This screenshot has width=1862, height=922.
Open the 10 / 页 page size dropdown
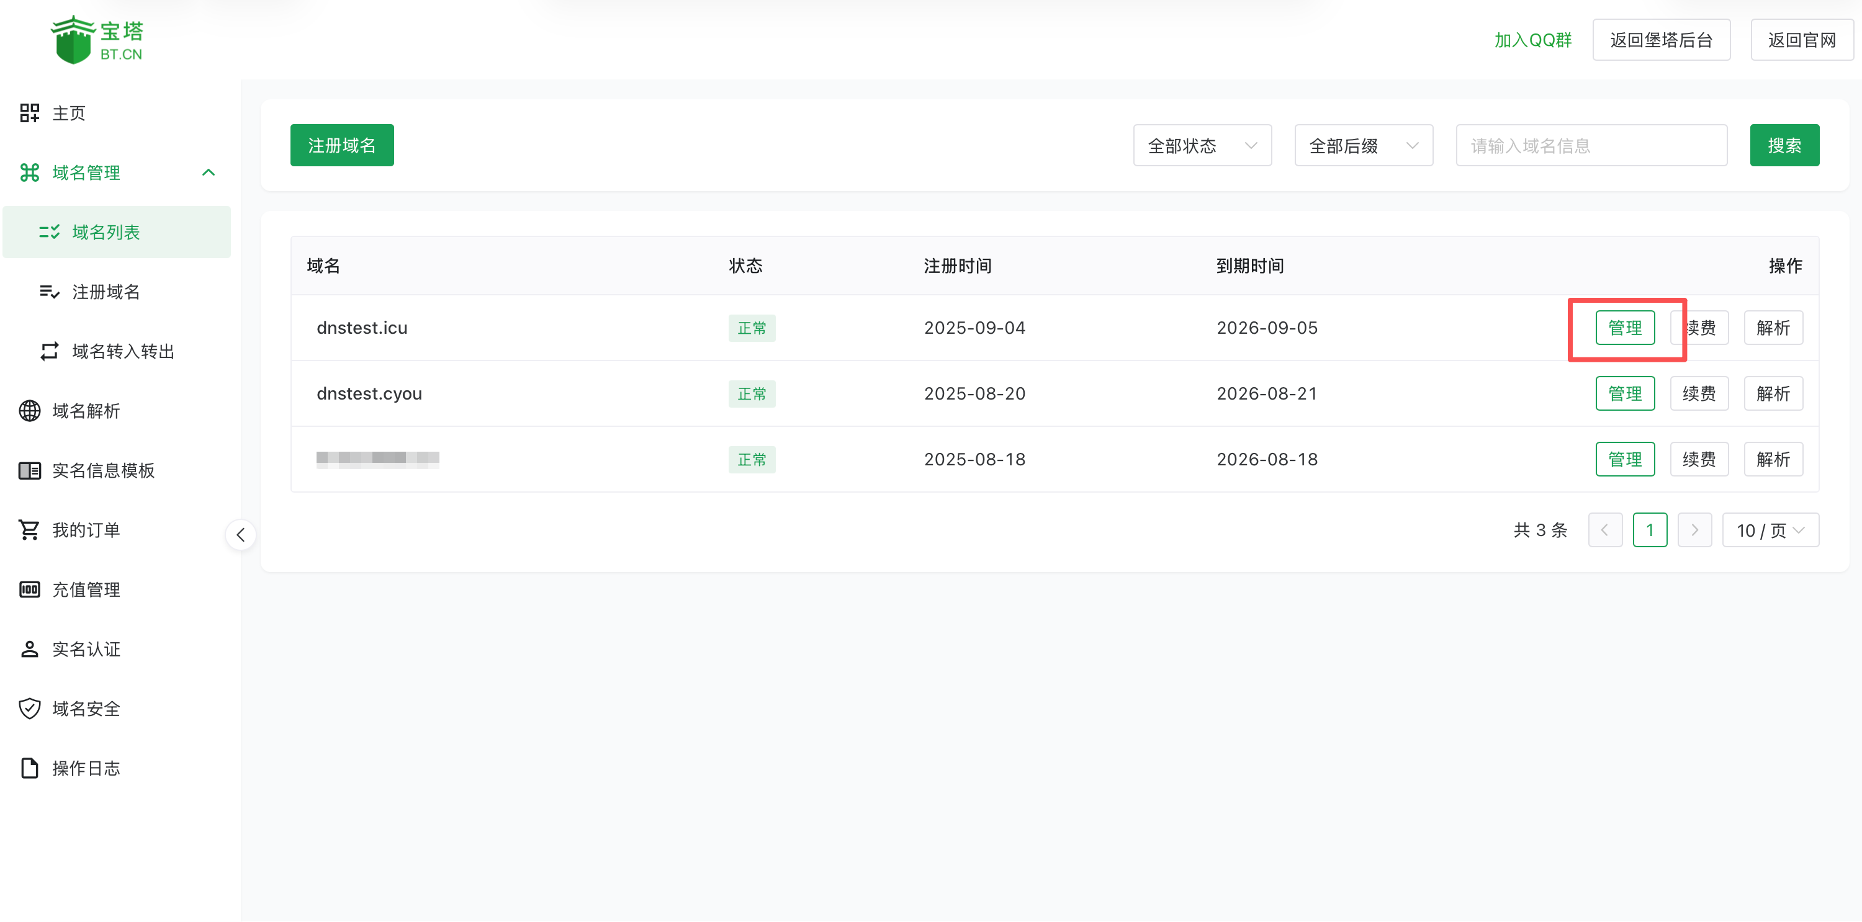click(x=1770, y=530)
